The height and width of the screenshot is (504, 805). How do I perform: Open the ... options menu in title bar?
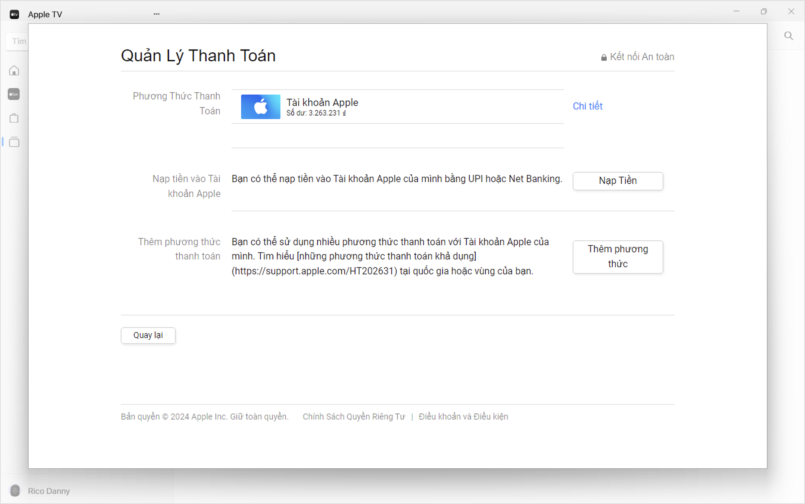pyautogui.click(x=156, y=13)
